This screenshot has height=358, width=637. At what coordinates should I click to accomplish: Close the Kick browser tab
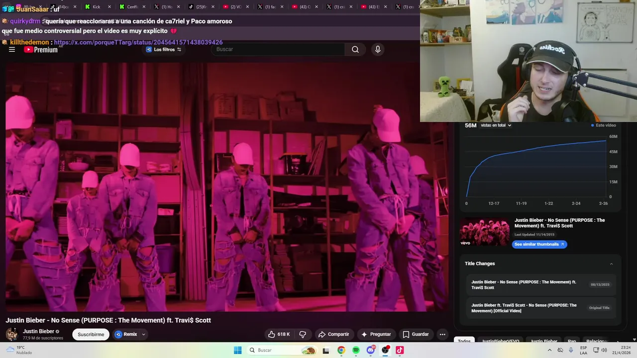[x=109, y=6]
